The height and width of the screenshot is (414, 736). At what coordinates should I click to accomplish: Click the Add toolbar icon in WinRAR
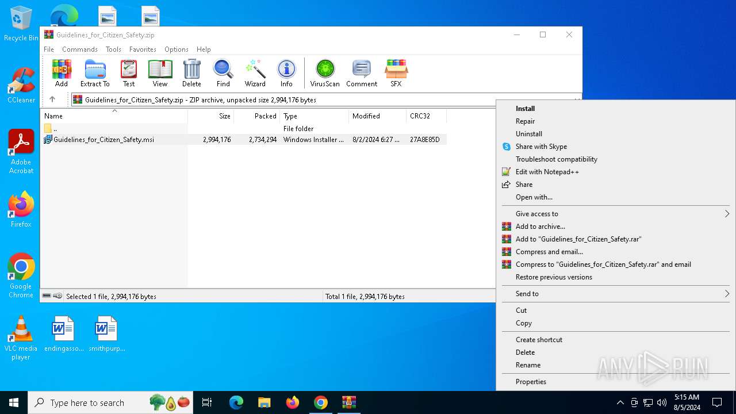62,74
